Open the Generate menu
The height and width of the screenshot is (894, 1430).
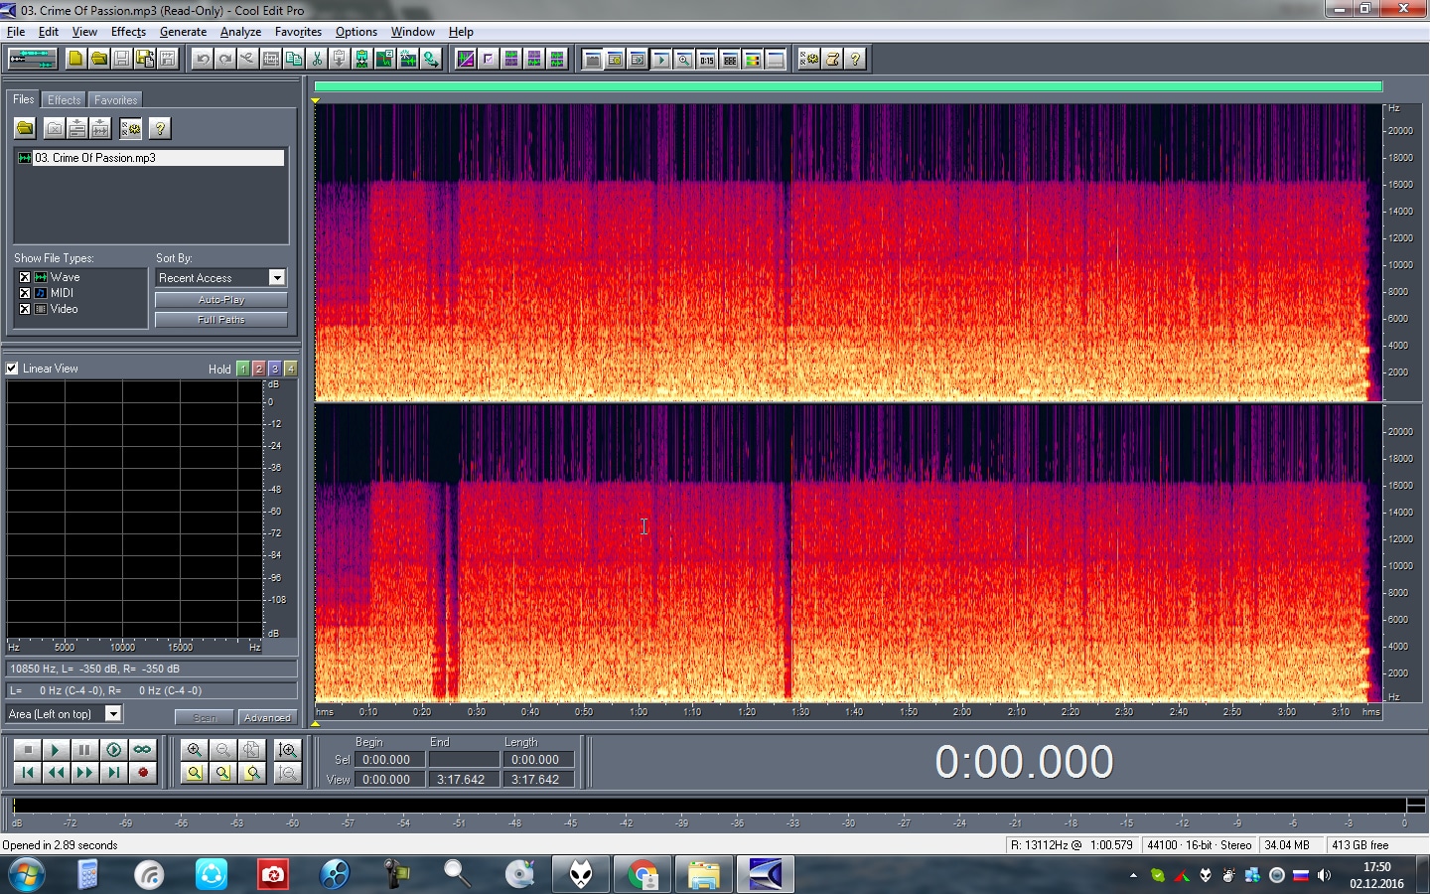click(x=183, y=32)
